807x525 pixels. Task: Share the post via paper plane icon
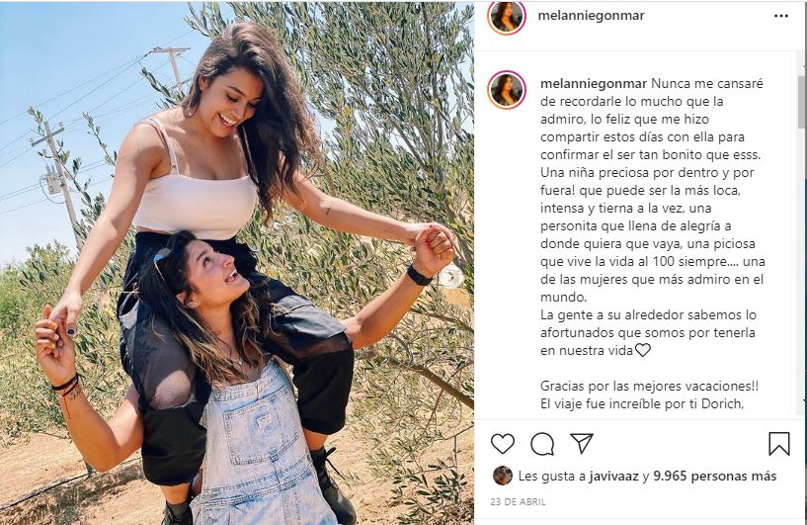(x=582, y=443)
